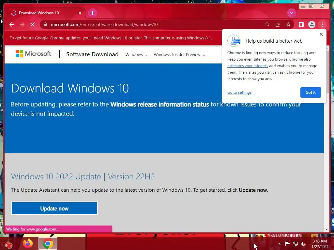Open Software Download home link
Image resolution: width=334 pixels, height=250 pixels.
pos(92,54)
